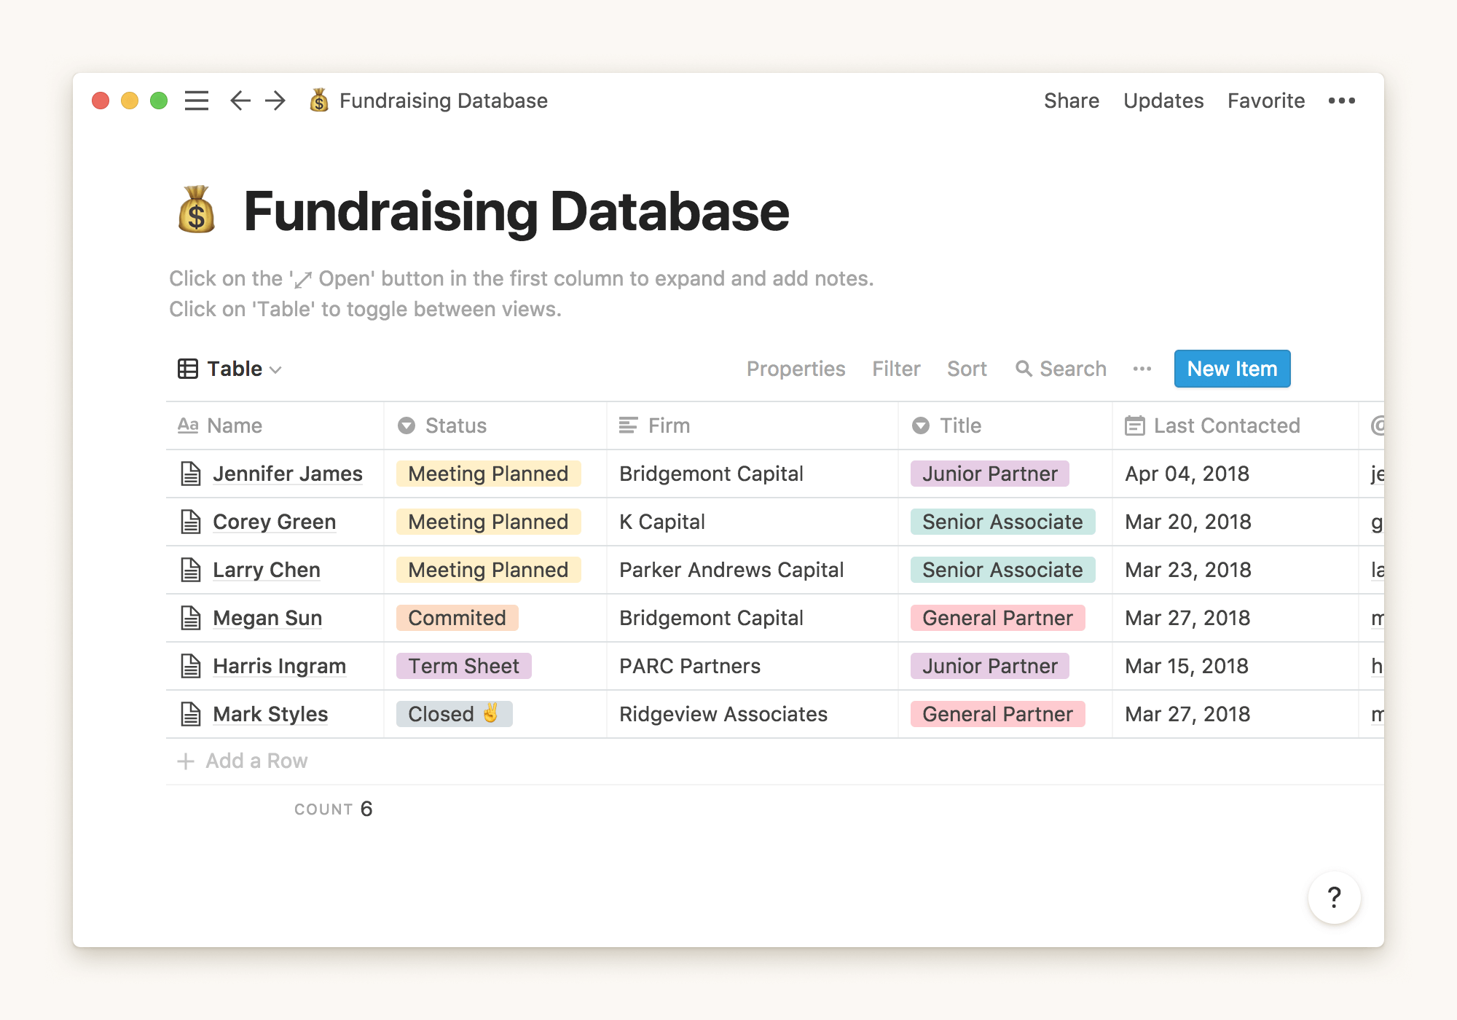Open the Sort menu
1457x1020 pixels.
pos(967,369)
